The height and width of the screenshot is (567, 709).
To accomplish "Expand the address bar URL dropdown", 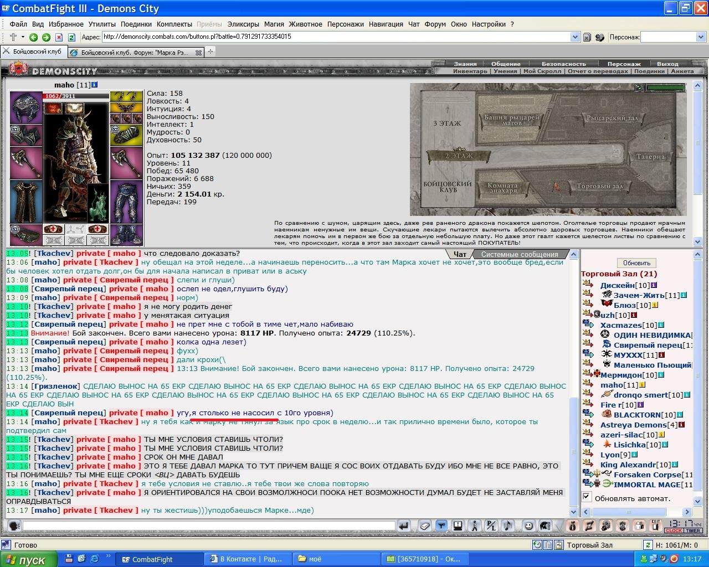I will coord(575,37).
